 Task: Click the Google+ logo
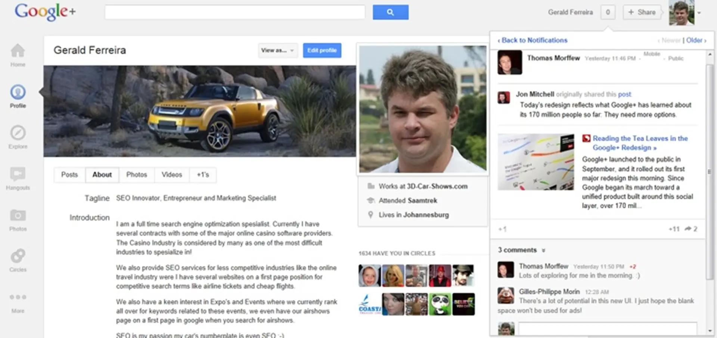point(45,12)
